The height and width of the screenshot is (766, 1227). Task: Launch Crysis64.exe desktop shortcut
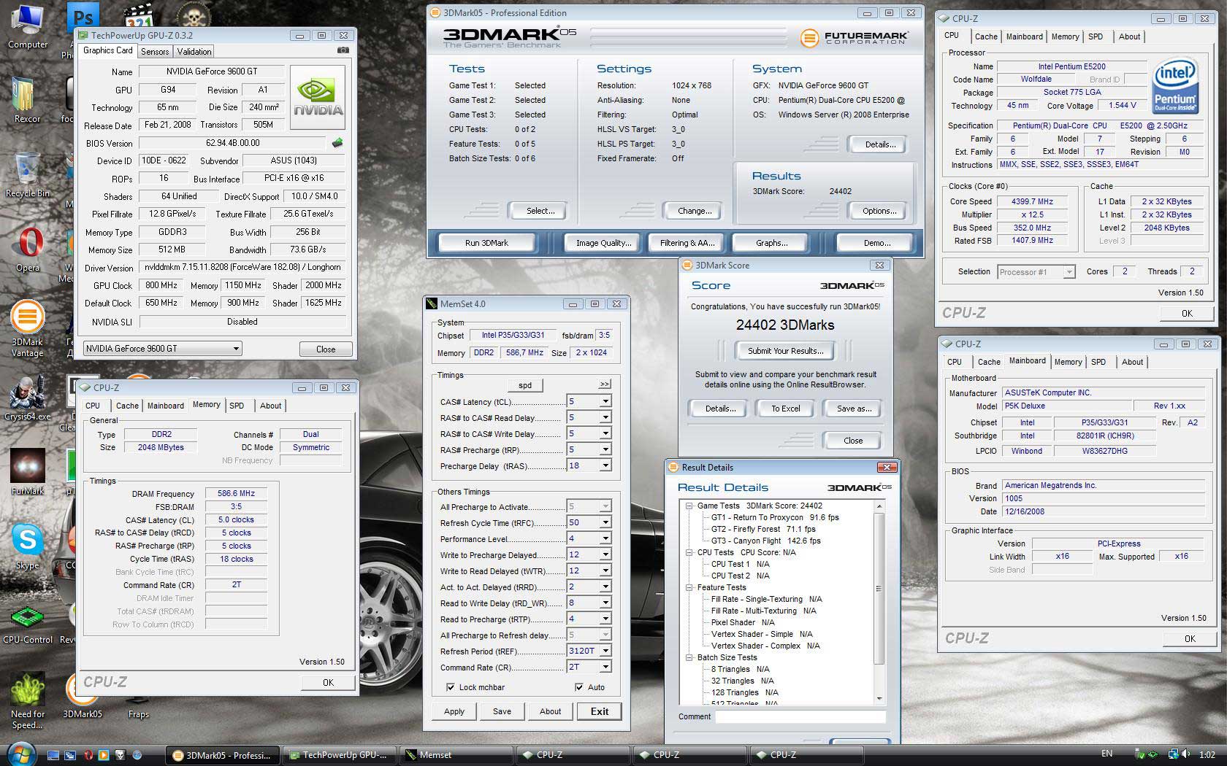point(27,399)
